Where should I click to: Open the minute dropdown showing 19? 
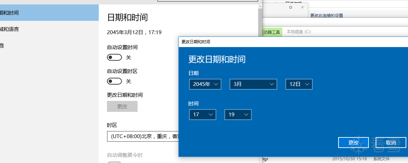[238, 114]
